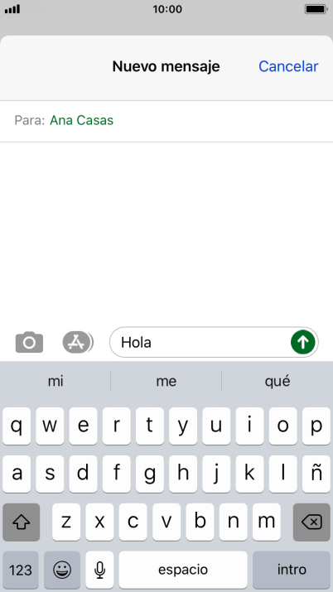Tap the green send arrow button

click(303, 342)
